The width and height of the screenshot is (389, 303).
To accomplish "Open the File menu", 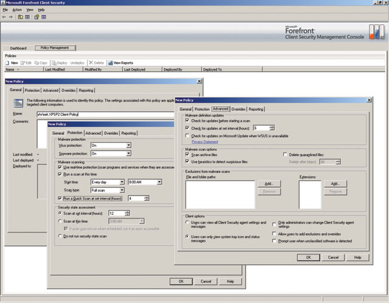I will coord(5,10).
